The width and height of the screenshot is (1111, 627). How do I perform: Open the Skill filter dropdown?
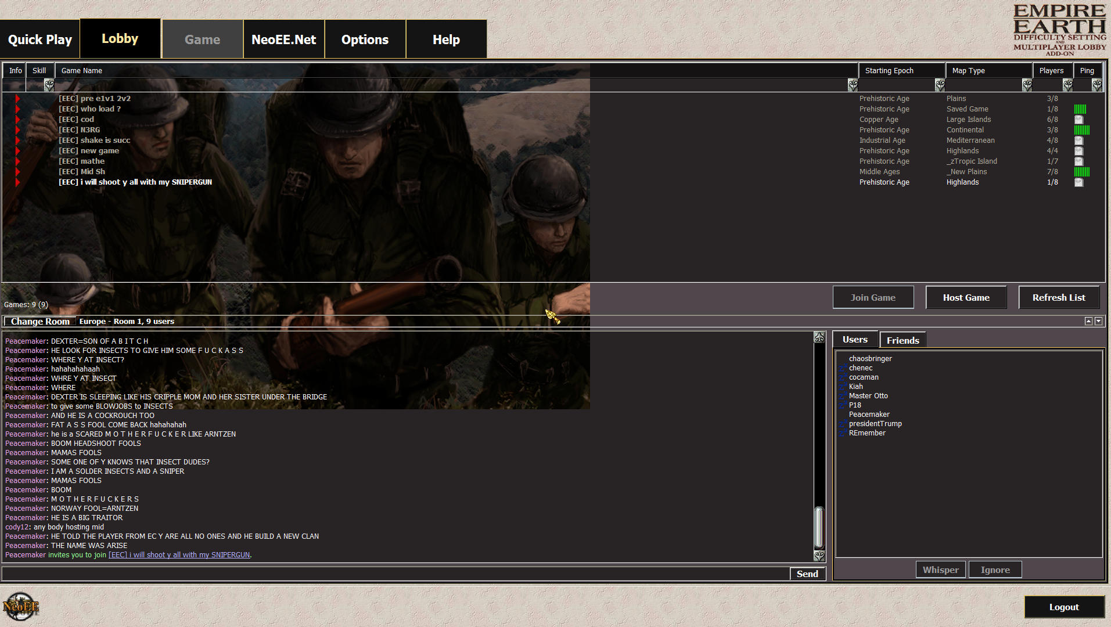[x=49, y=85]
